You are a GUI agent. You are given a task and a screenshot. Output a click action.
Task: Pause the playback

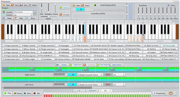(17, 93)
